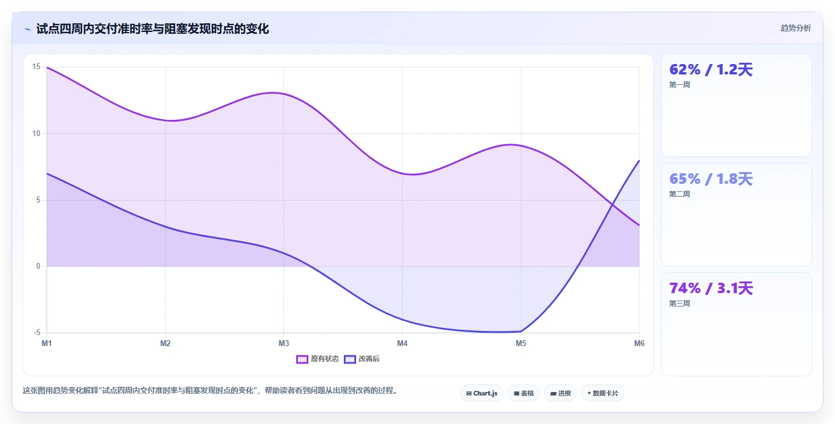This screenshot has width=835, height=424.
Task: Toggle the 原有状态 legend swatch
Action: tap(302, 359)
